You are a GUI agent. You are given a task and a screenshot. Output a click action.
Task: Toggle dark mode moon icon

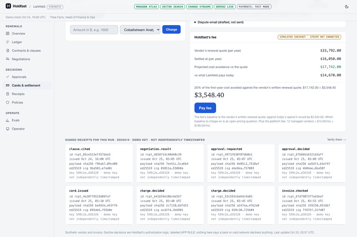coord(346,7)
